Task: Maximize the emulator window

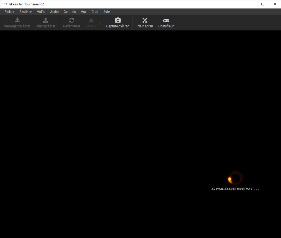Action: (x=263, y=4)
